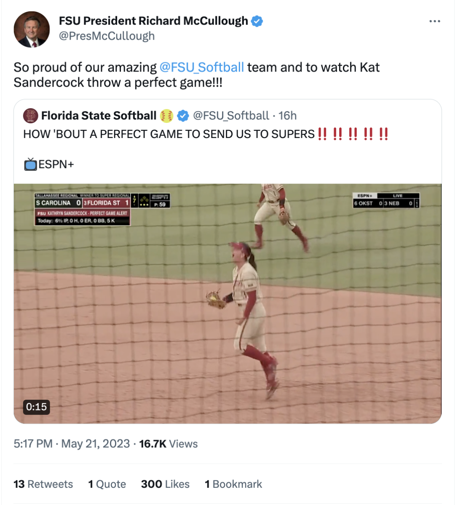Screen dimensions: 455x505
Task: Click the @FSU_Softball mention link in tweet
Action: (201, 67)
